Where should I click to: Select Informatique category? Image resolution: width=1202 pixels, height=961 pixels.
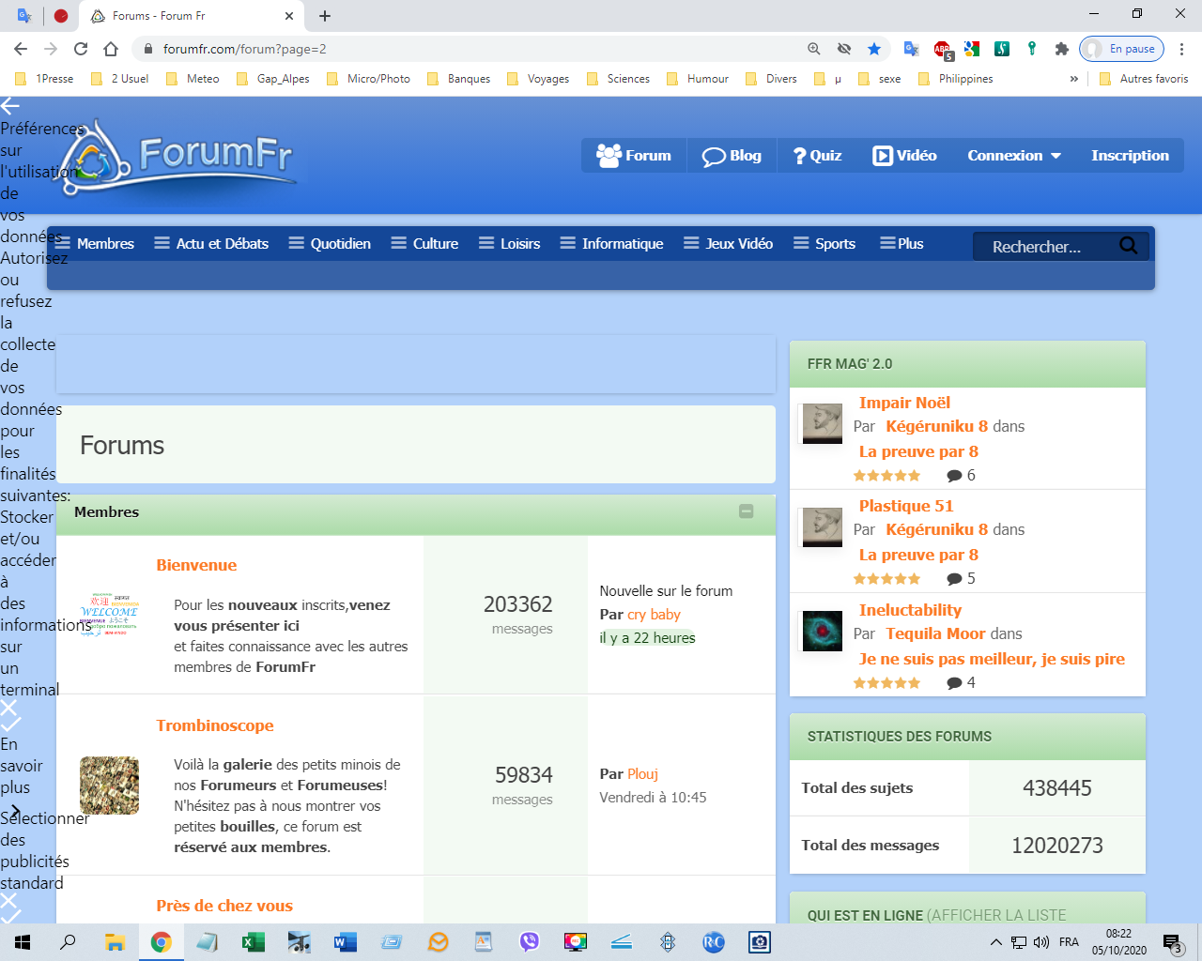coord(611,243)
